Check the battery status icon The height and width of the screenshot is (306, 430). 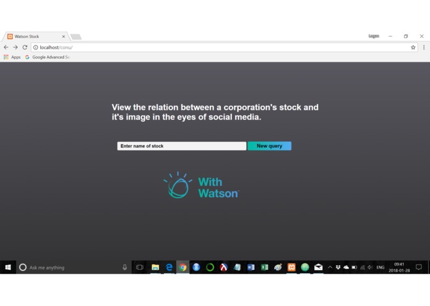tap(355, 268)
